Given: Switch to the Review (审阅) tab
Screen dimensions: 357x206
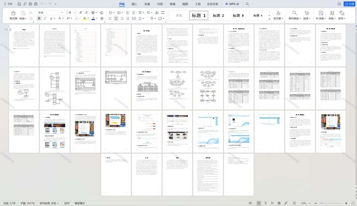Looking at the screenshot, I should pos(173,4).
